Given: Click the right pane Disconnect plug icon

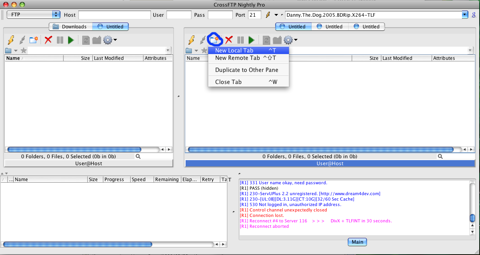Looking at the screenshot, I should 203,40.
